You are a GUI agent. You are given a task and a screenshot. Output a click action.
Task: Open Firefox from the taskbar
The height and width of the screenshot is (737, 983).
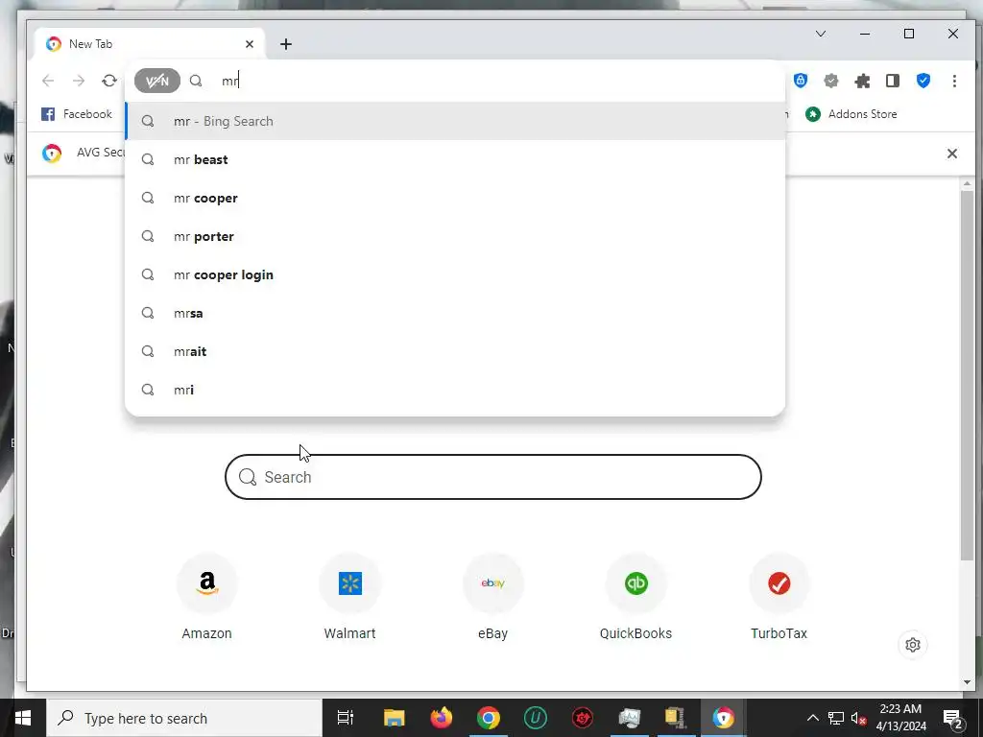point(442,718)
